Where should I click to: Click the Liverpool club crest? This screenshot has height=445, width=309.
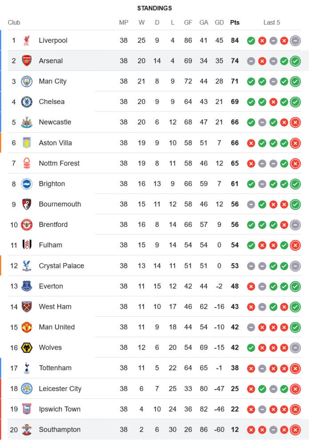27,40
